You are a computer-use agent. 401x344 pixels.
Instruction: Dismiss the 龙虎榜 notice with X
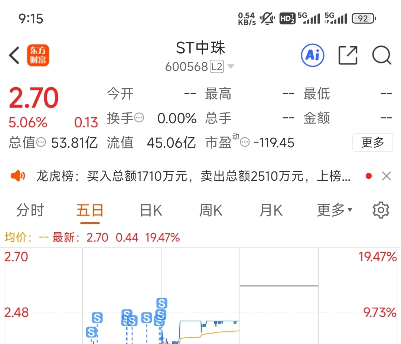click(387, 176)
